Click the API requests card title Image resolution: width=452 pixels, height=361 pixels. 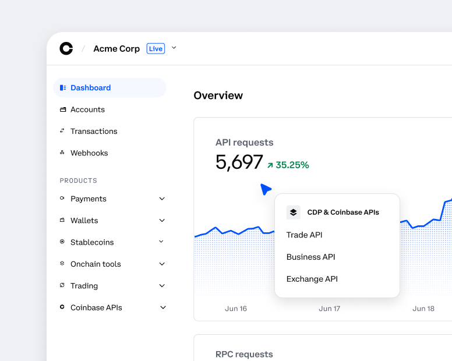click(245, 142)
